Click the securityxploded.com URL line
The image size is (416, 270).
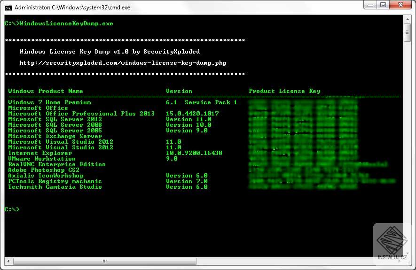123,63
